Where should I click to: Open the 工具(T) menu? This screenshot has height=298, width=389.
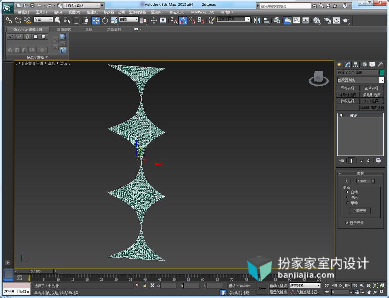coord(41,12)
